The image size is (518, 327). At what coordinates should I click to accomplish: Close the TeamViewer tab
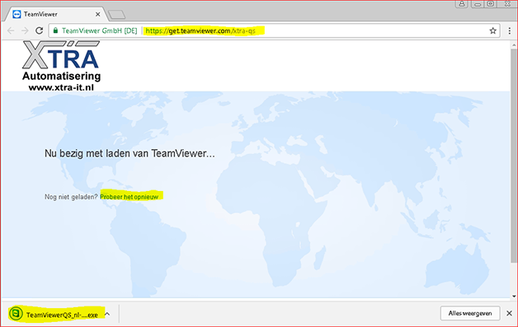point(98,14)
